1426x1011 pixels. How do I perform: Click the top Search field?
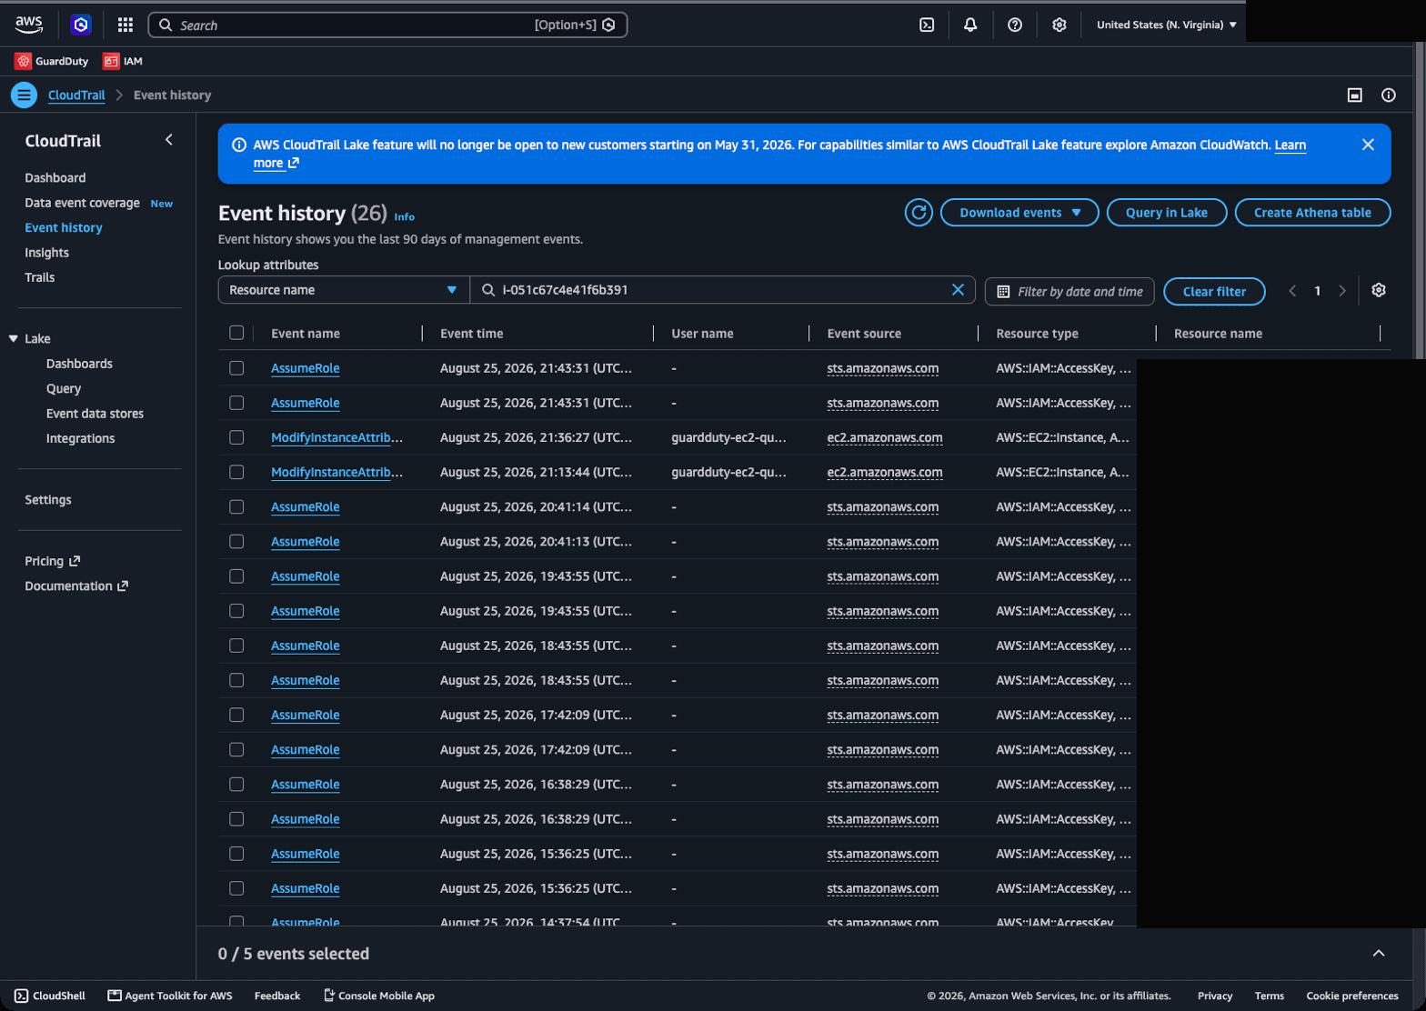pos(387,25)
